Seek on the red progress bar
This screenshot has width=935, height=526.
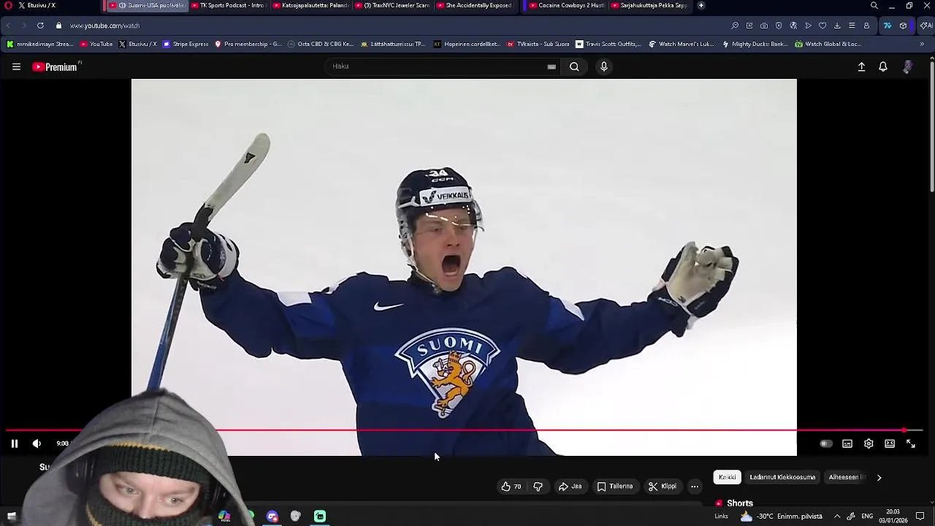464,430
